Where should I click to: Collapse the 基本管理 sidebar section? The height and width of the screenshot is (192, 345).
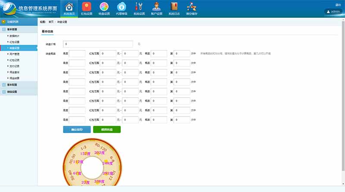(x=12, y=30)
